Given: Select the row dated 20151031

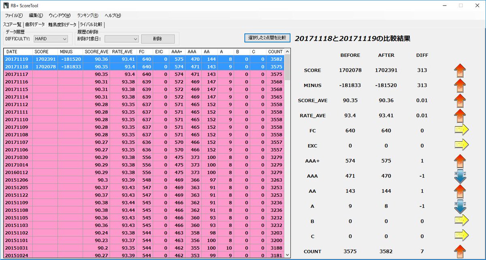Looking at the screenshot, I should tap(144, 247).
